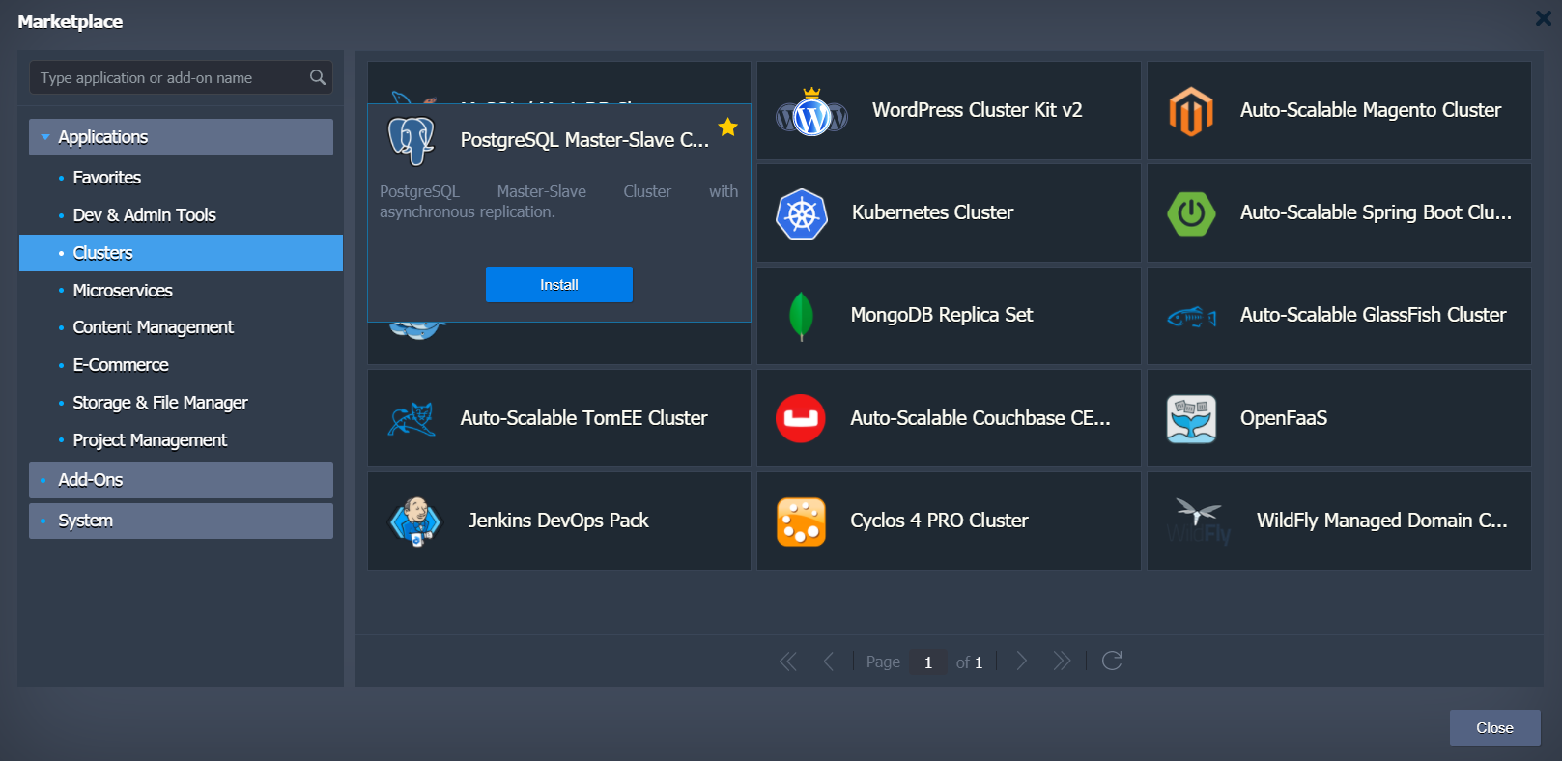Select Auto-Scalable Magento Cluster title

(x=1371, y=110)
